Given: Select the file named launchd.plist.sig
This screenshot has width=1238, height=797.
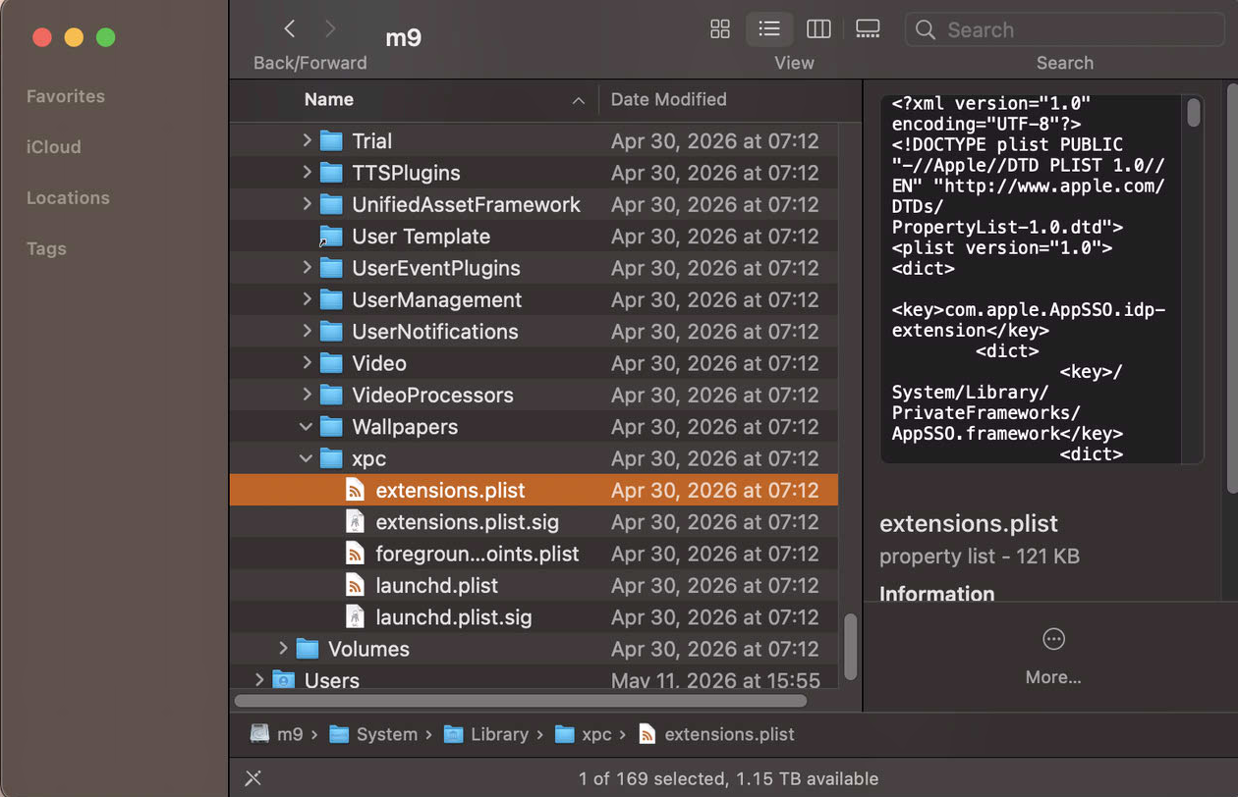Looking at the screenshot, I should point(454,617).
